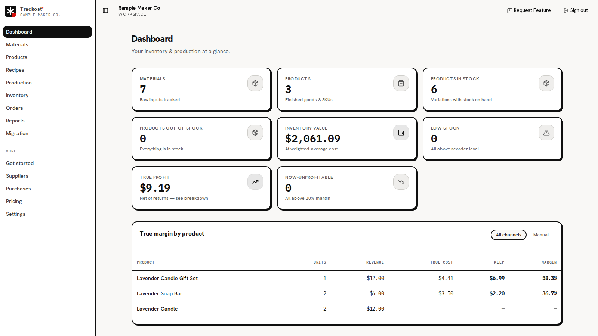Switch to the Manual channel filter
This screenshot has width=598, height=336.
tap(541, 235)
